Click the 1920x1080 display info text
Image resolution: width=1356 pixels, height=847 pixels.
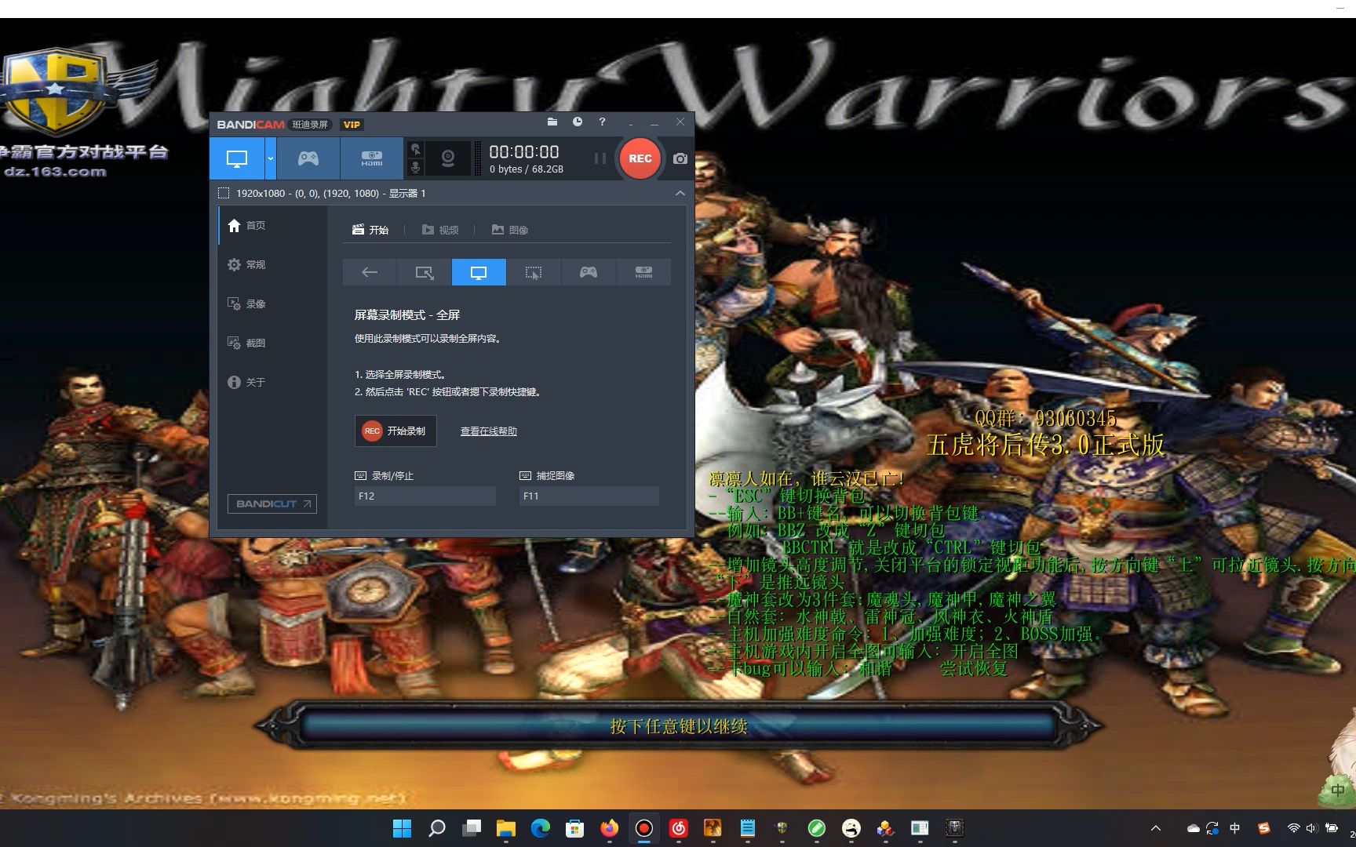[331, 193]
